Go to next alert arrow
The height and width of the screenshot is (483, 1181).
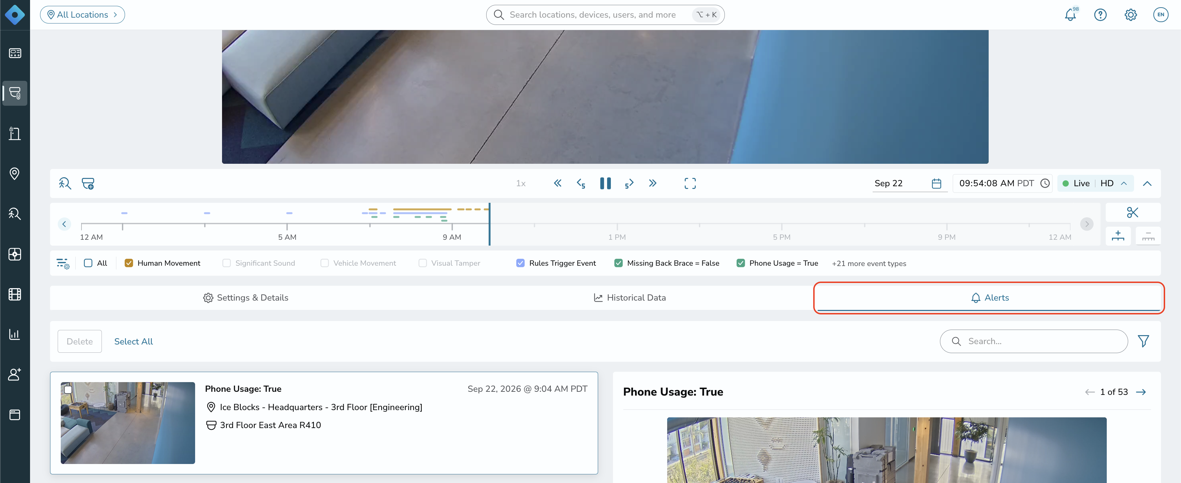(1141, 392)
